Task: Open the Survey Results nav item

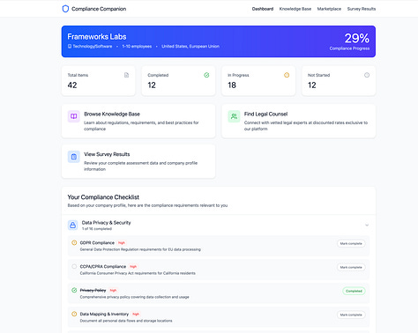Action: click(362, 9)
